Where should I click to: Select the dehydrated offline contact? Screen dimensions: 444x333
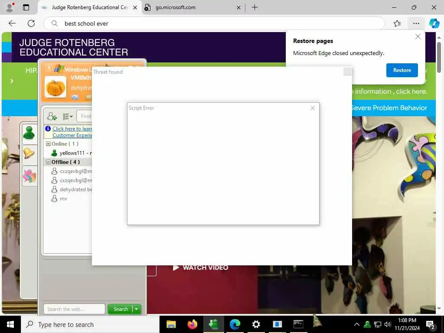point(72,189)
